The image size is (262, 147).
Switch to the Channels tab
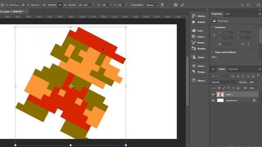pyautogui.click(x=233, y=69)
